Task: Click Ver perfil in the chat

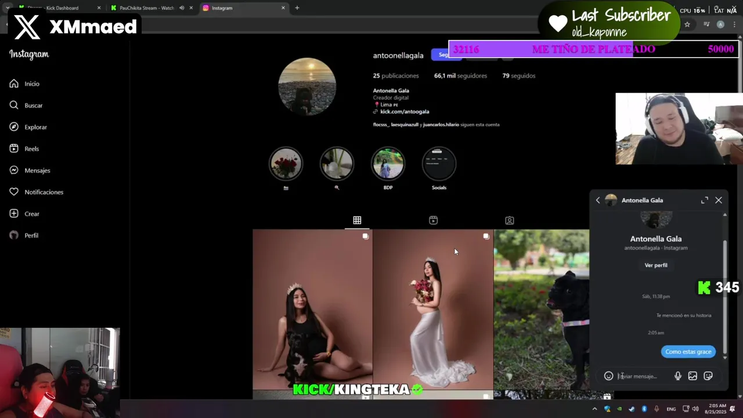Action: click(656, 265)
